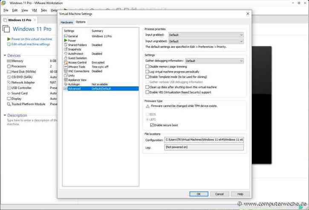The width and height of the screenshot is (309, 210).
Task: Open the Input ungrabbed priority dropdown
Action: [206, 41]
